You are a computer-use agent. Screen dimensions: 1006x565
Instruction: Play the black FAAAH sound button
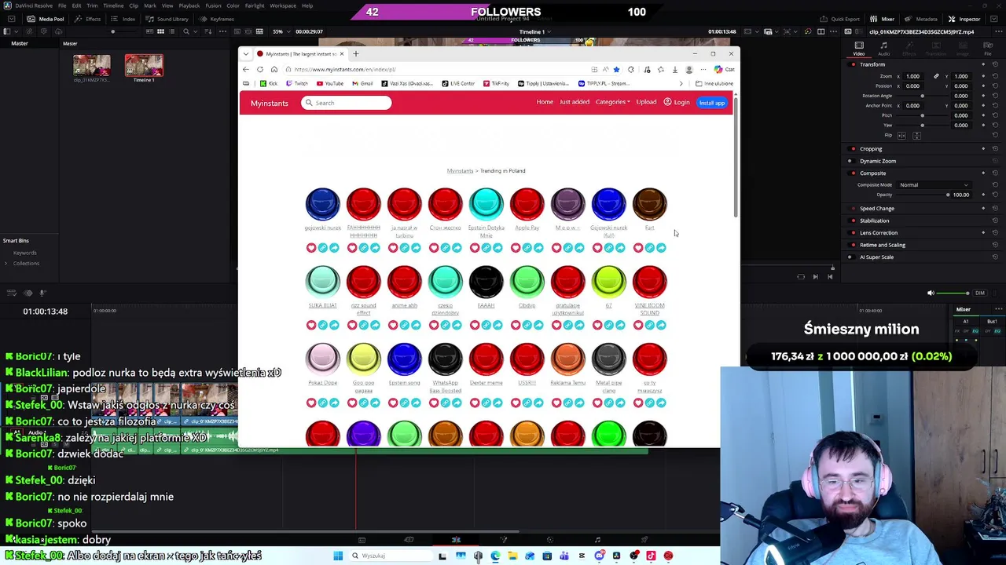[x=486, y=282]
